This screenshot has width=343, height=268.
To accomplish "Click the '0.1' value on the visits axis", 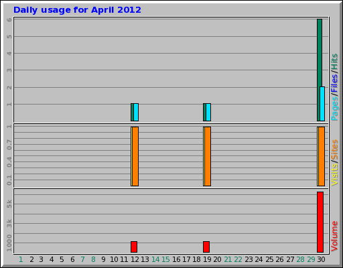I will tap(9, 180).
